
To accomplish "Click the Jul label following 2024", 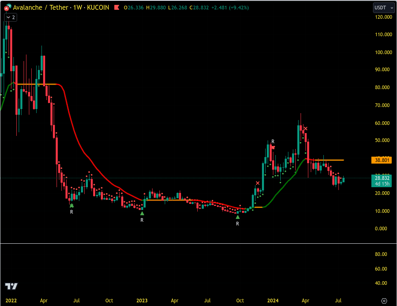I will click(338, 301).
